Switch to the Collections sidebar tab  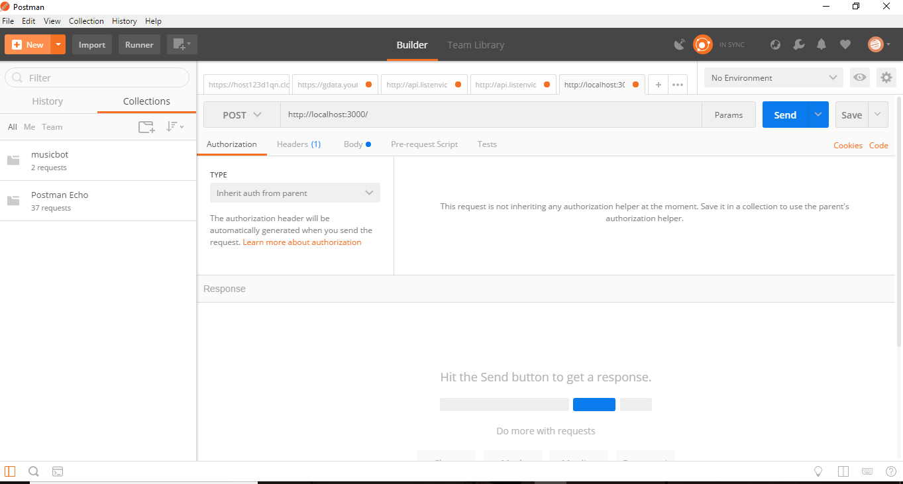(146, 101)
